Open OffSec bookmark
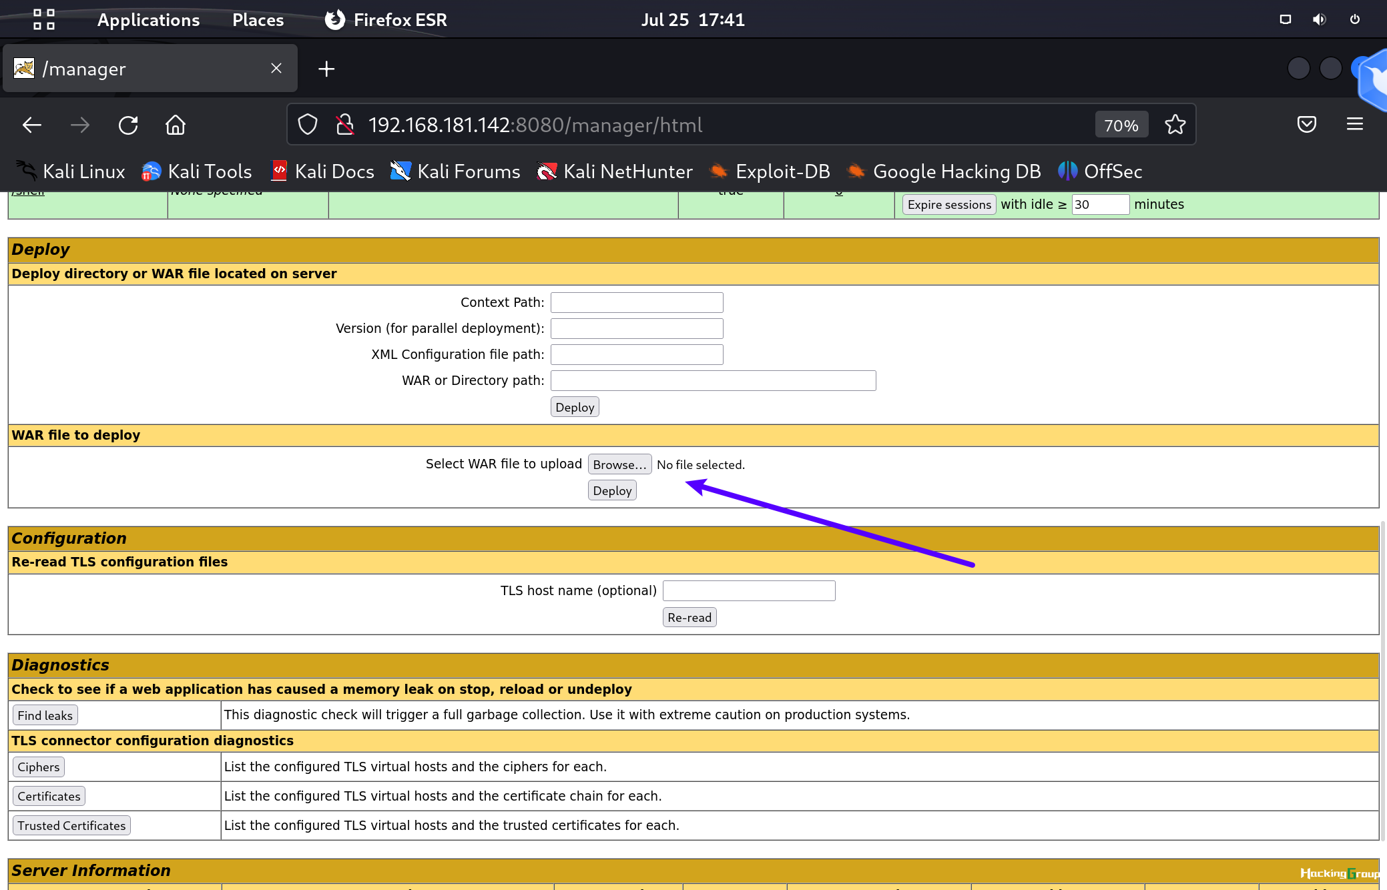This screenshot has width=1387, height=890. pyautogui.click(x=1100, y=171)
